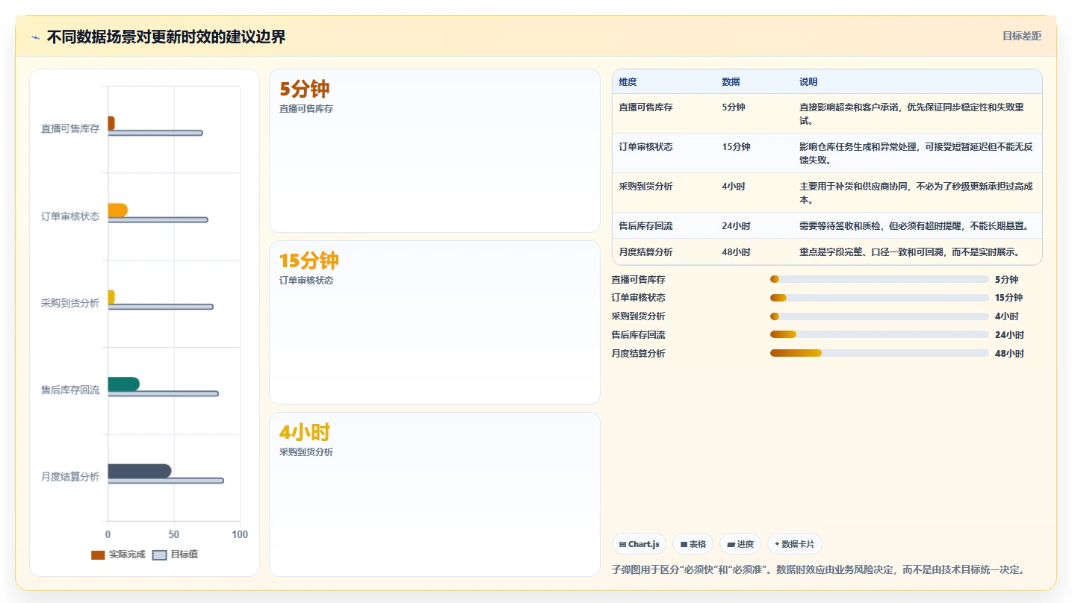This screenshot has height=603, width=1072.
Task: Click the teal 售后库存回流 actual chart bar
Action: click(x=123, y=384)
